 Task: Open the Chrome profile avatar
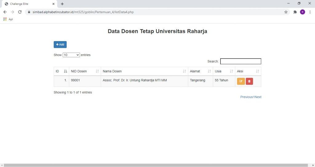[x=302, y=12]
